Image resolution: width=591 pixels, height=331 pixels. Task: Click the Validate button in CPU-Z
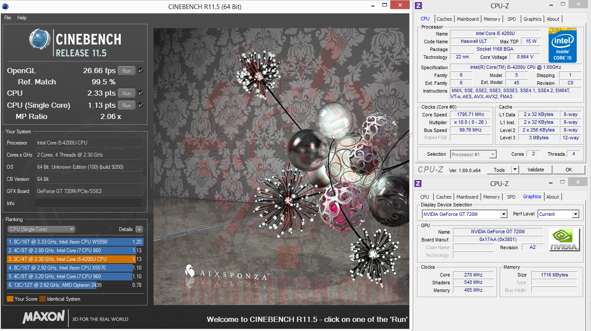coord(536,170)
